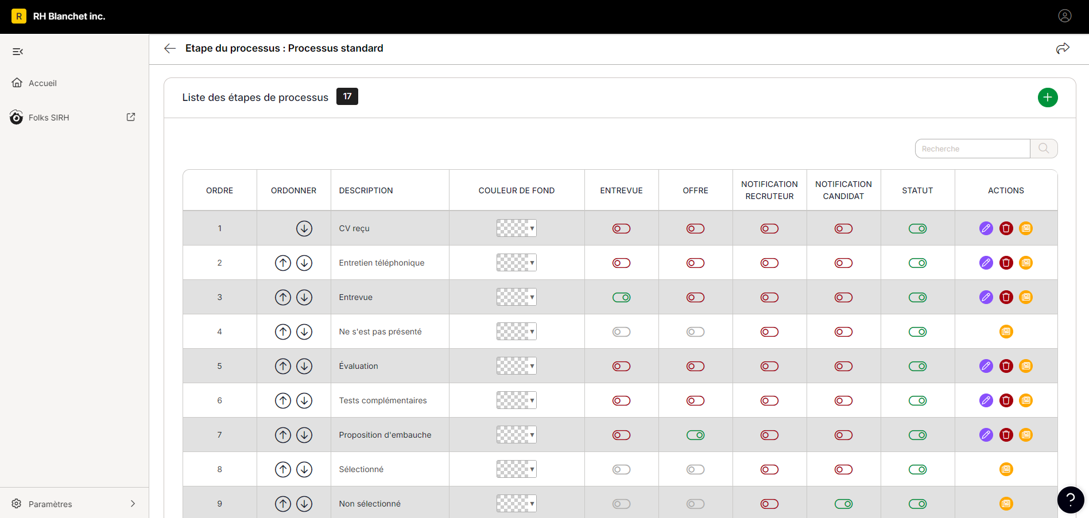Open color dropdown for Non sélectionné
This screenshot has height=518, width=1089.
(517, 504)
